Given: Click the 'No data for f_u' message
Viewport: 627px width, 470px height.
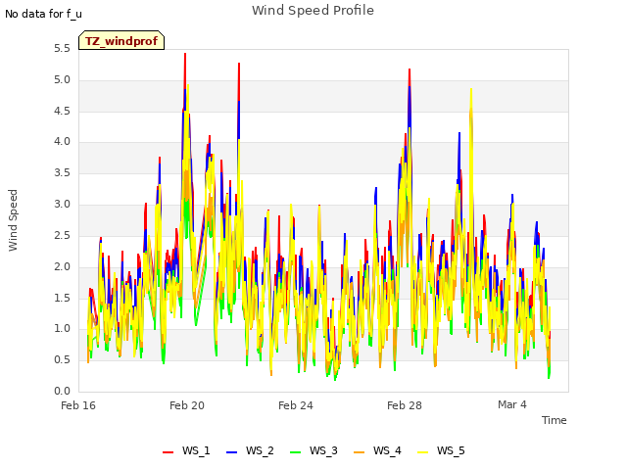Looking at the screenshot, I should pyautogui.click(x=43, y=14).
